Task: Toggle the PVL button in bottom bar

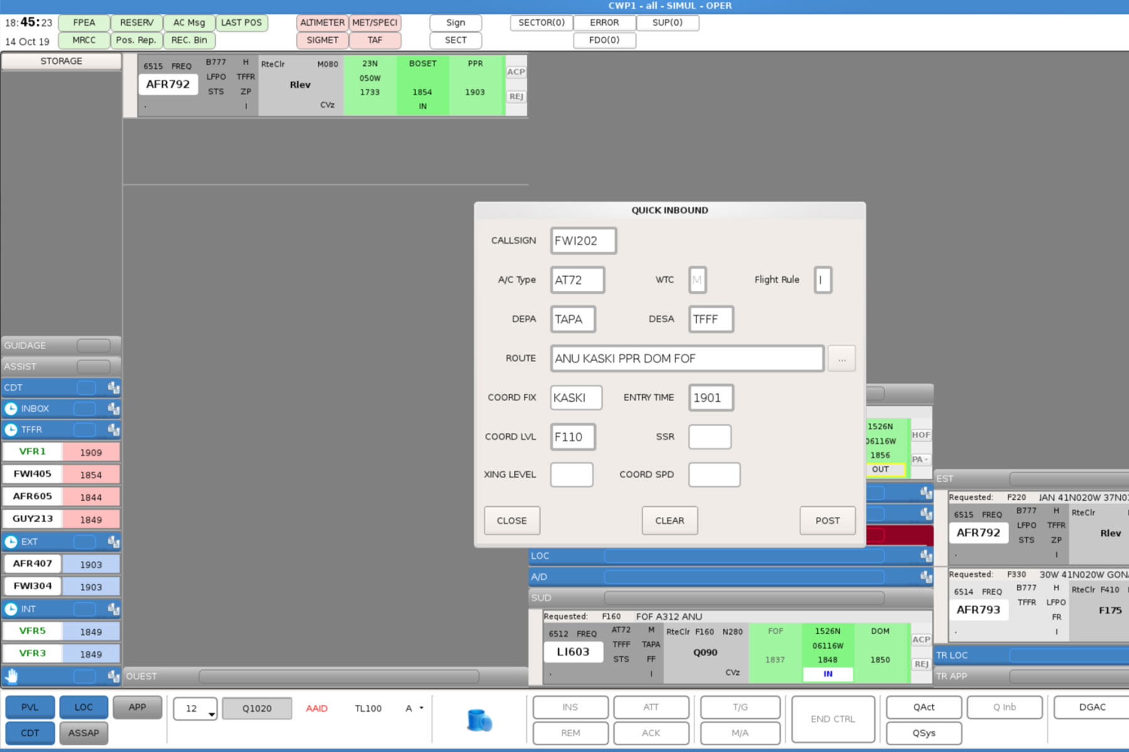Action: (x=30, y=708)
